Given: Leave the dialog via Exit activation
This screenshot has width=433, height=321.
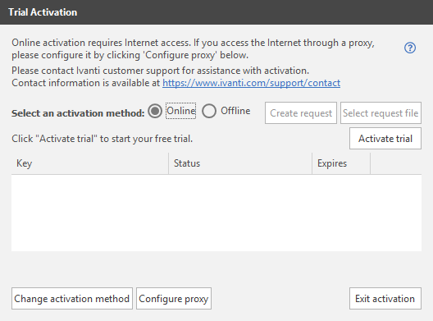Looking at the screenshot, I should (385, 298).
